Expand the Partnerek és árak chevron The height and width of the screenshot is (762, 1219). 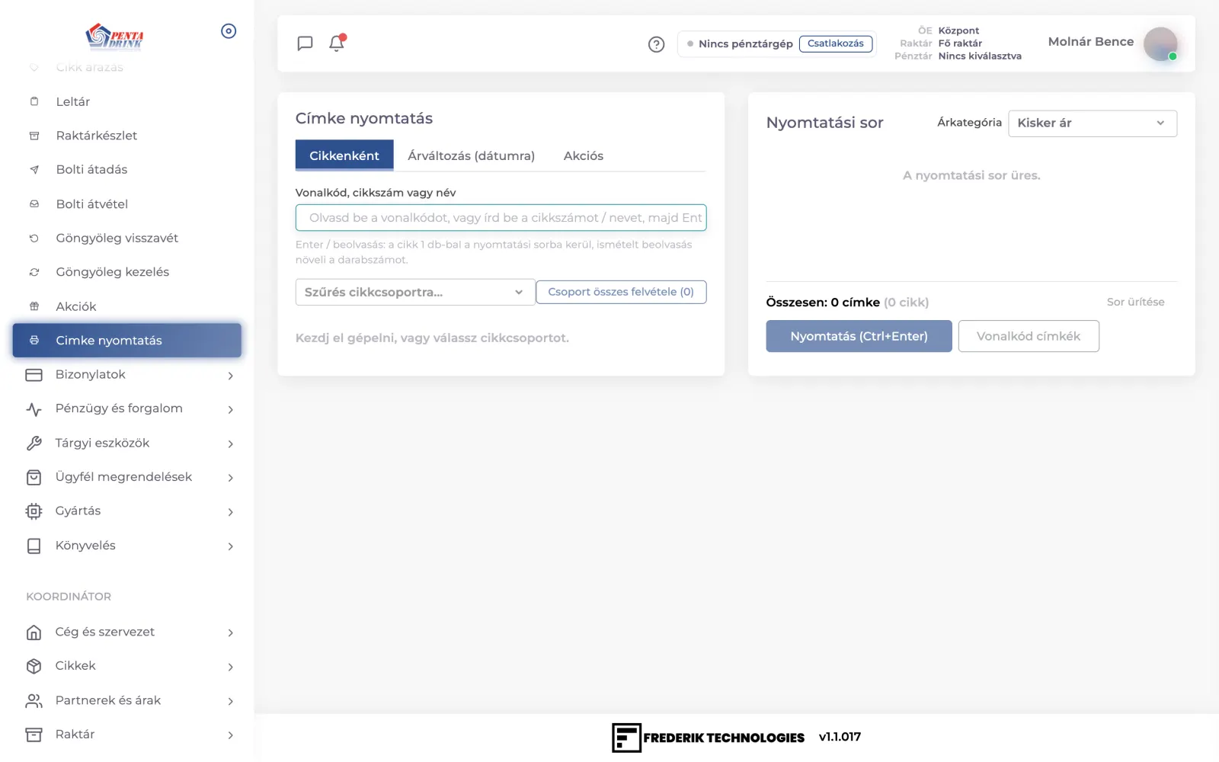point(230,701)
